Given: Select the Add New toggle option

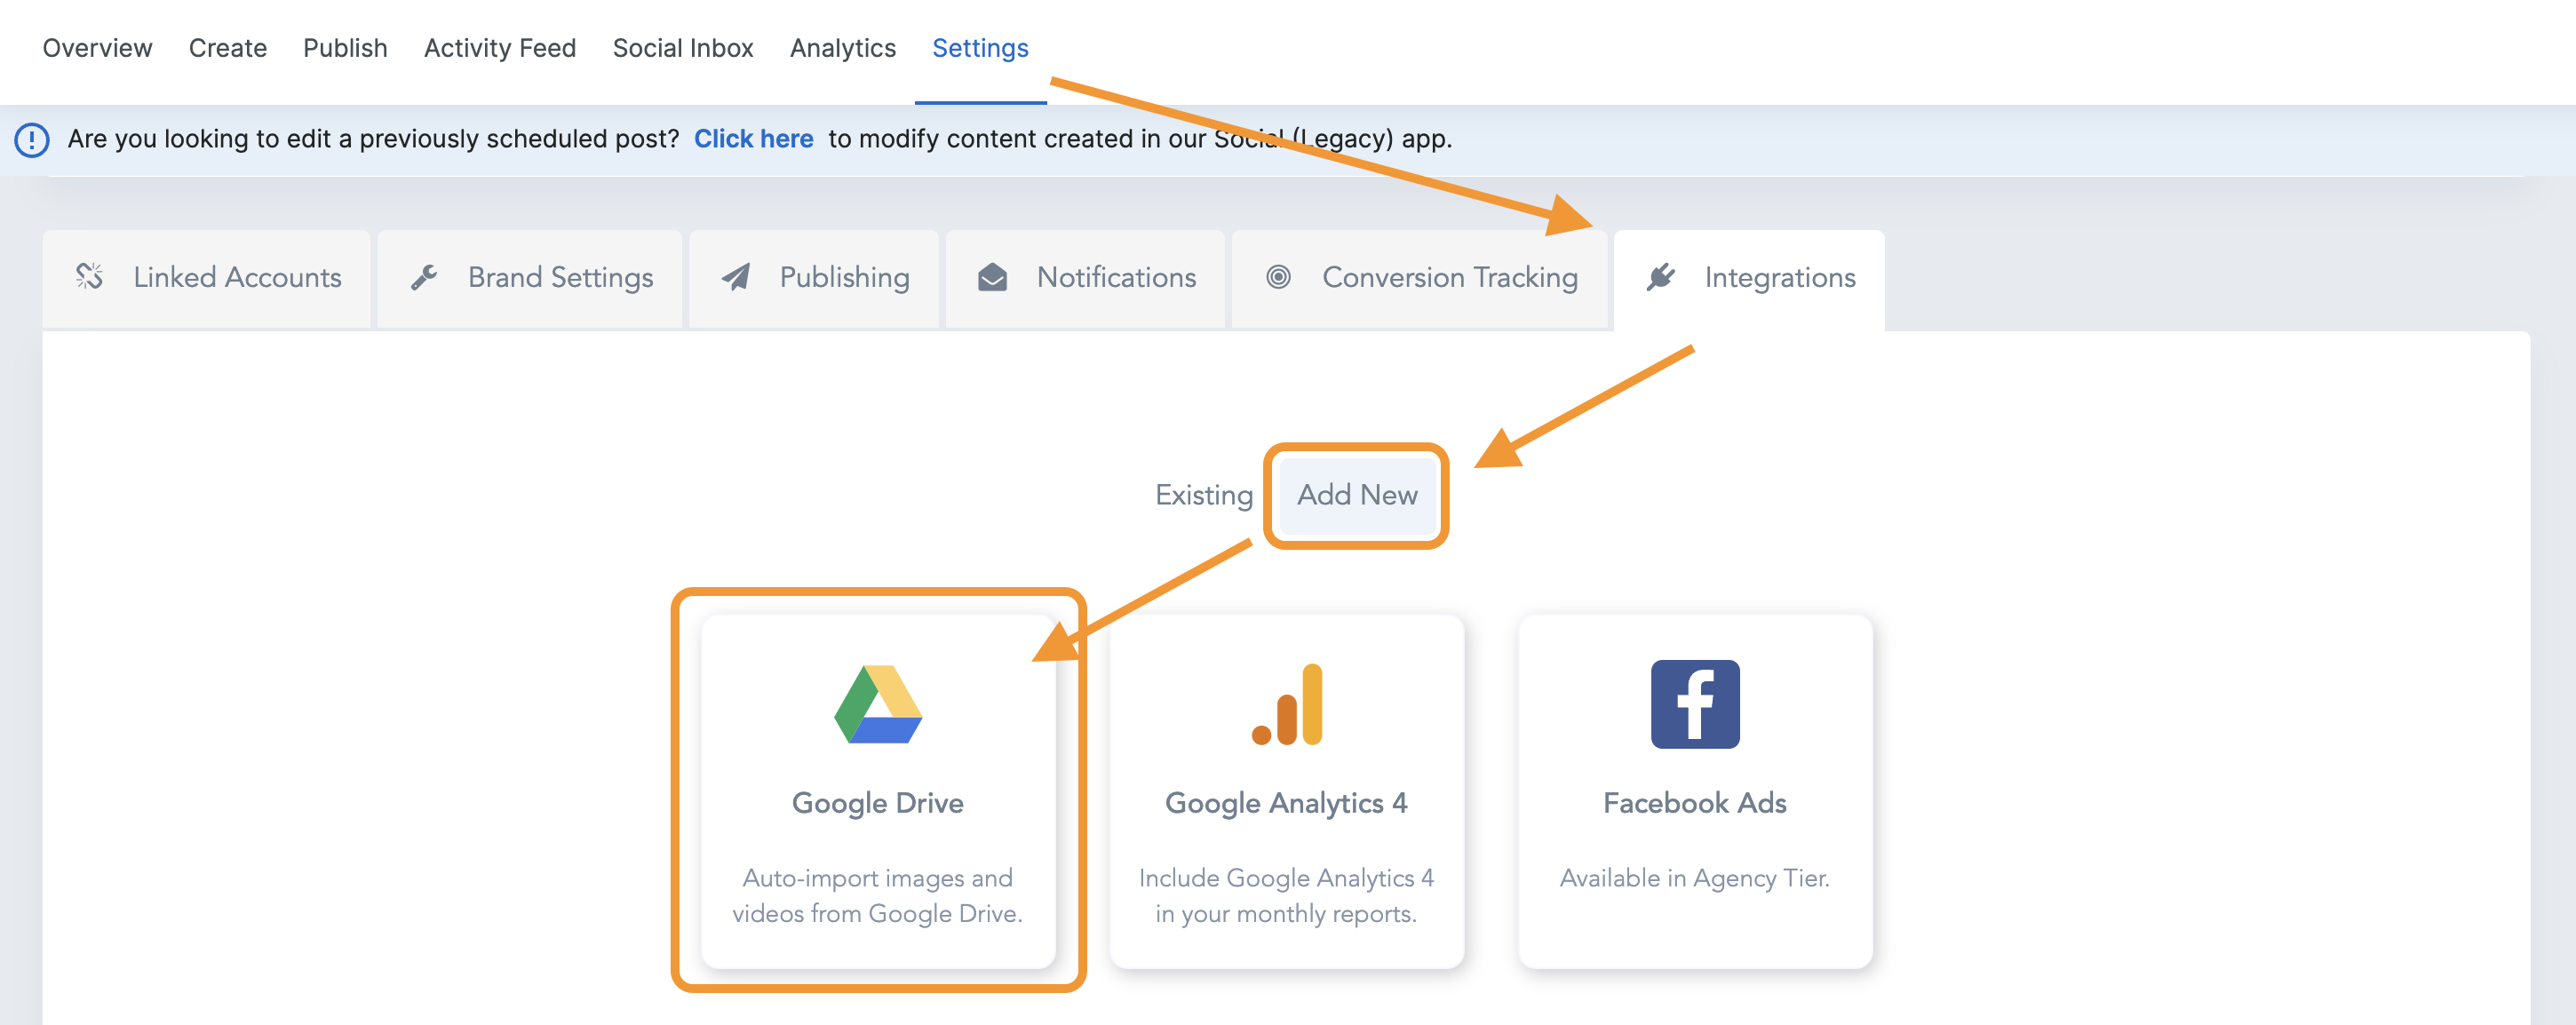Looking at the screenshot, I should [x=1357, y=495].
